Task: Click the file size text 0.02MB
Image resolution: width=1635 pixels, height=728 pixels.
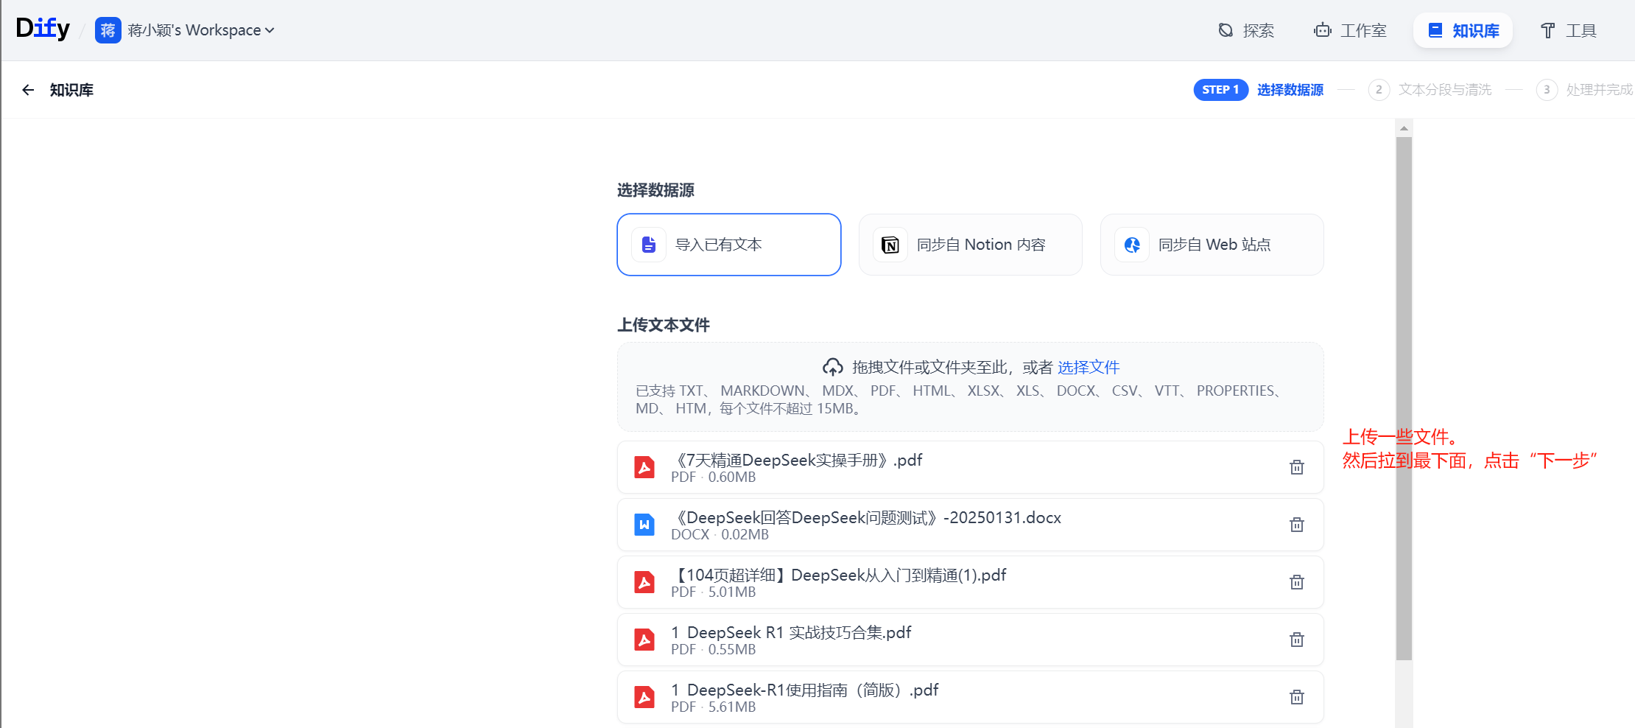Action: [x=745, y=535]
